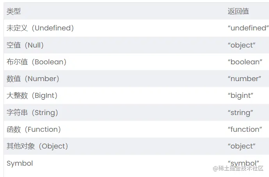The image size is (269, 177).
Task: Click the 字符串(String) type cell
Action: pos(32,113)
